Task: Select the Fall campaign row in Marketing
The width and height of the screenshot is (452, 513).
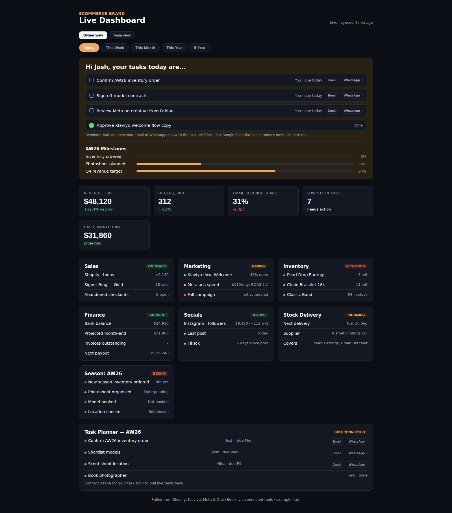Action: 226,295
